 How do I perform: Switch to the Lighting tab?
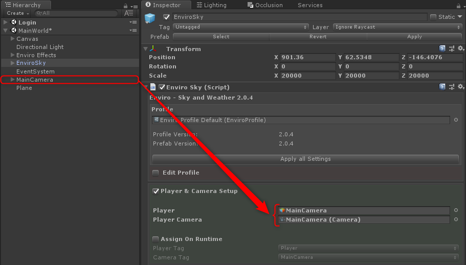[x=211, y=5]
